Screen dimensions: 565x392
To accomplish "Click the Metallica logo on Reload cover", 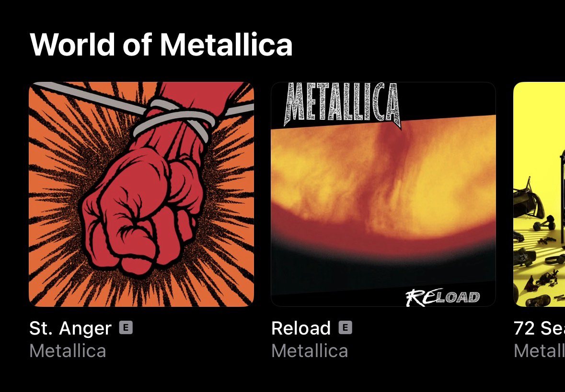I will click(x=343, y=104).
